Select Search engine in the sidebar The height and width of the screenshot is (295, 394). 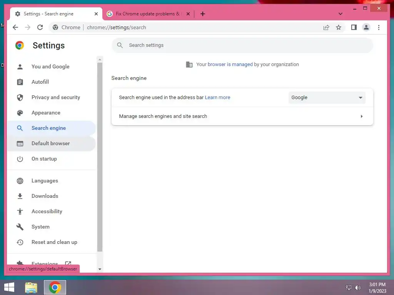[x=51, y=128]
